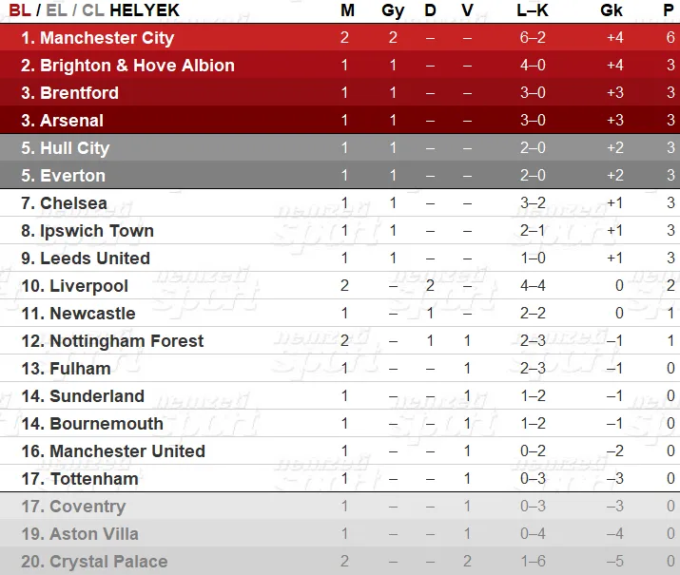Select the Hull City team name
This screenshot has width=680, height=575.
coord(75,148)
